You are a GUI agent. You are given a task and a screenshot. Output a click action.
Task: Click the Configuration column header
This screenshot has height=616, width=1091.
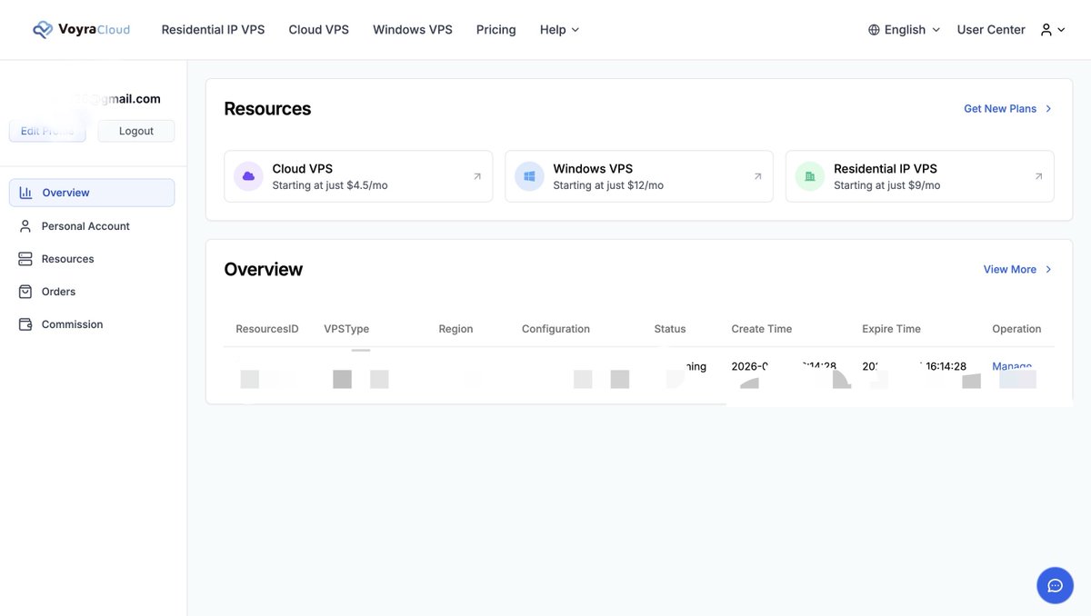(556, 329)
